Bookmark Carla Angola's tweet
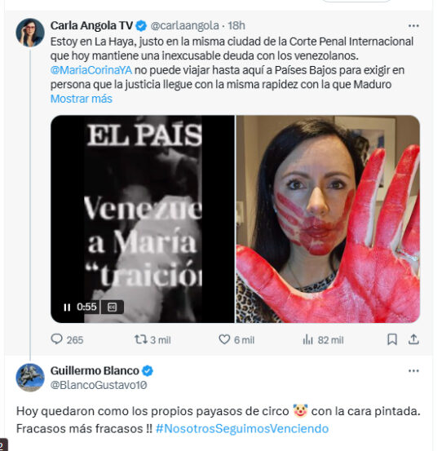Screen dimensions: 442x451 (392, 339)
